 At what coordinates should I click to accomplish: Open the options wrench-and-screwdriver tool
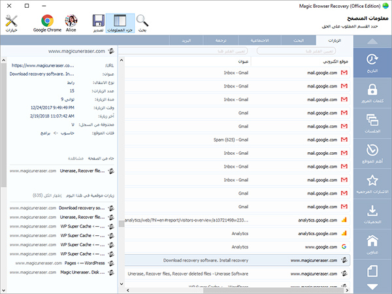[x=12, y=24]
